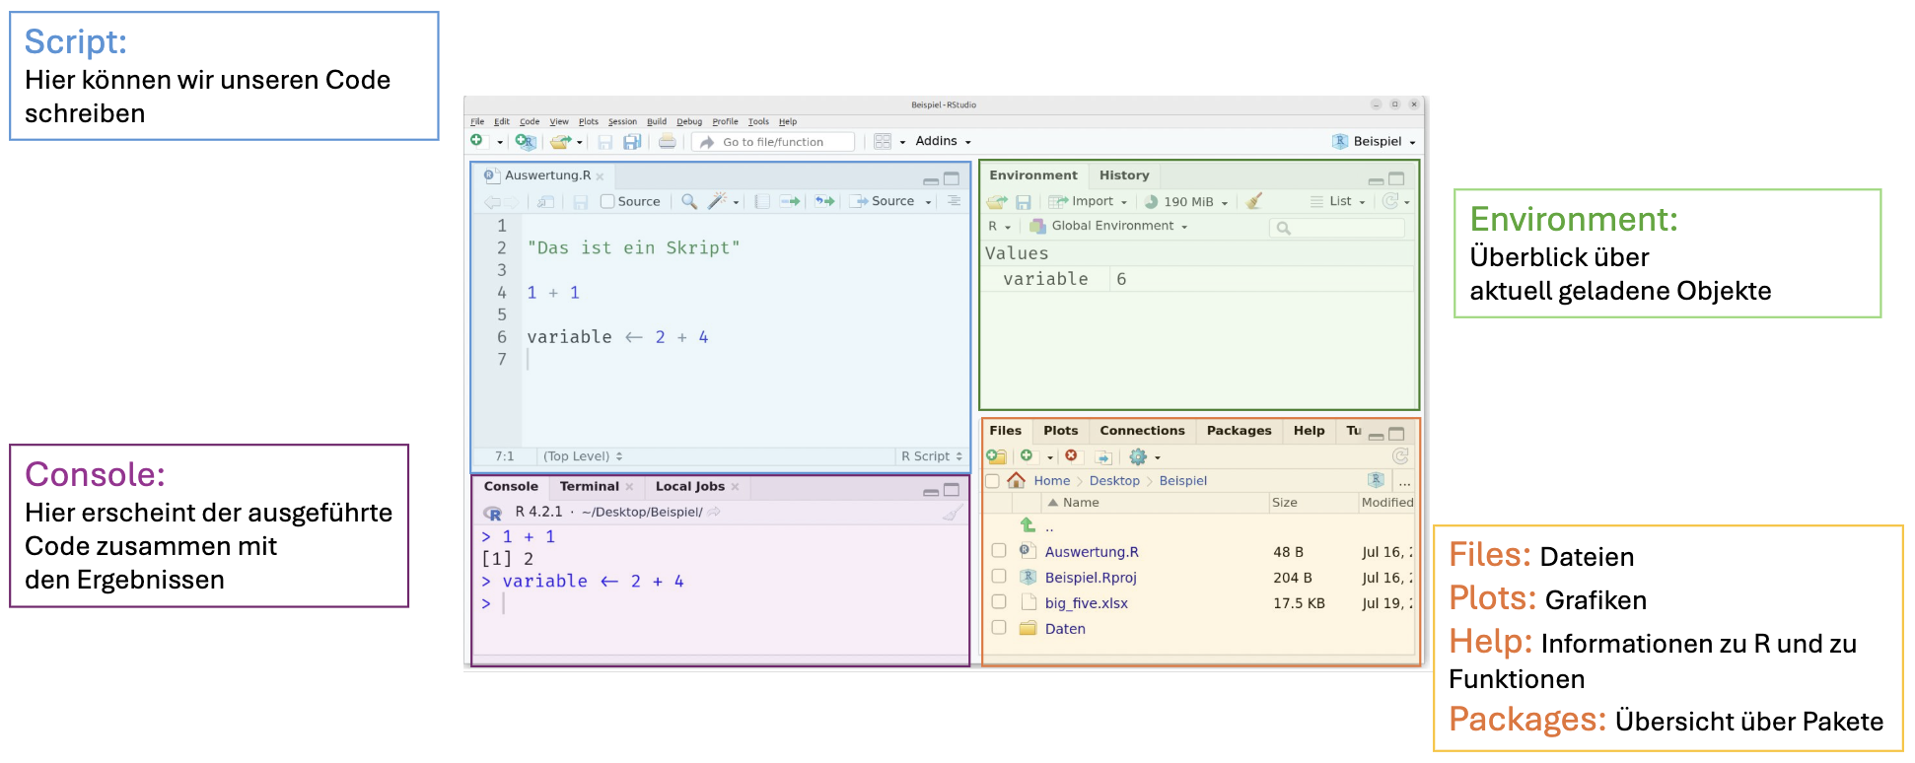Open the Session menu
The height and width of the screenshot is (763, 1915).
click(x=622, y=122)
